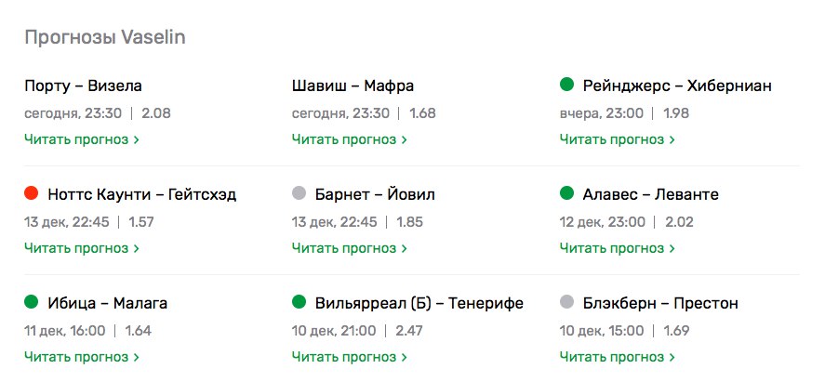Read forecast for Рейнджерс – Хиберниан
Screen dimensions: 825x382
(618, 139)
